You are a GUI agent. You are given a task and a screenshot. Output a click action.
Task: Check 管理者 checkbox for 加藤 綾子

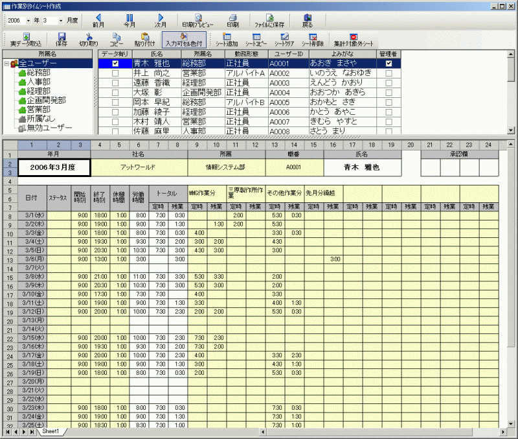click(x=389, y=112)
